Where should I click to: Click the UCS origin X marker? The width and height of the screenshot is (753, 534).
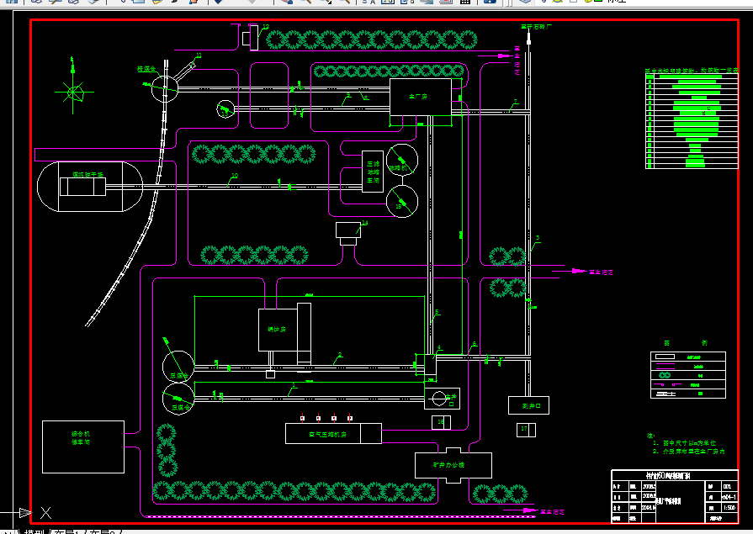click(x=45, y=513)
